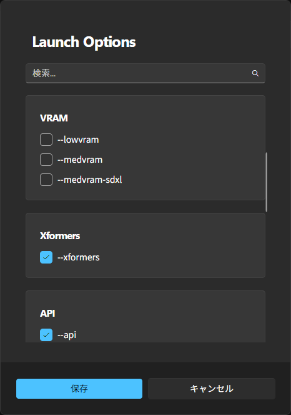Tick the --medvram checkbox
The image size is (291, 415).
[x=46, y=160]
